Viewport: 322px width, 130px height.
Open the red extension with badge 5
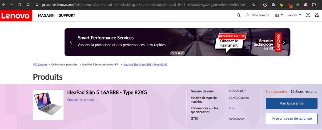coord(290,5)
